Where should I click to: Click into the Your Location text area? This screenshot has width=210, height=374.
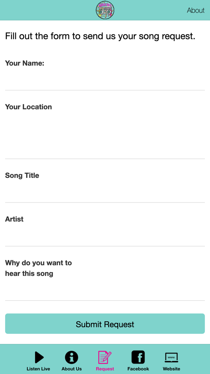105,135
